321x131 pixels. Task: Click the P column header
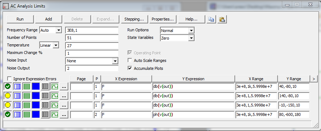tap(97, 79)
